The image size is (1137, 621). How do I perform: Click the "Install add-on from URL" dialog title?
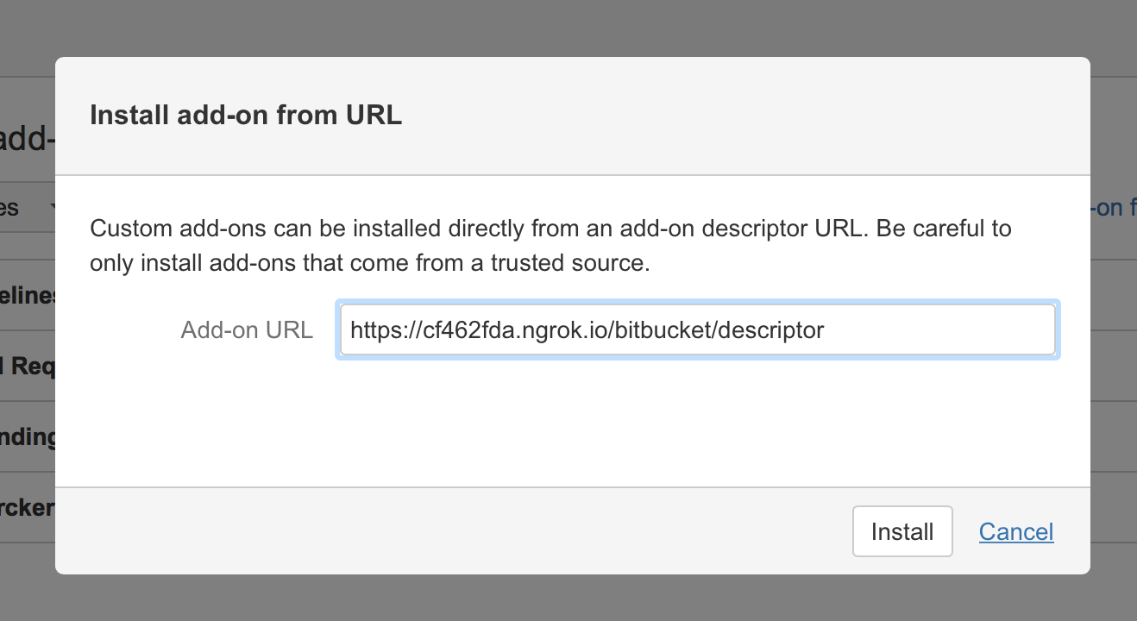click(246, 116)
